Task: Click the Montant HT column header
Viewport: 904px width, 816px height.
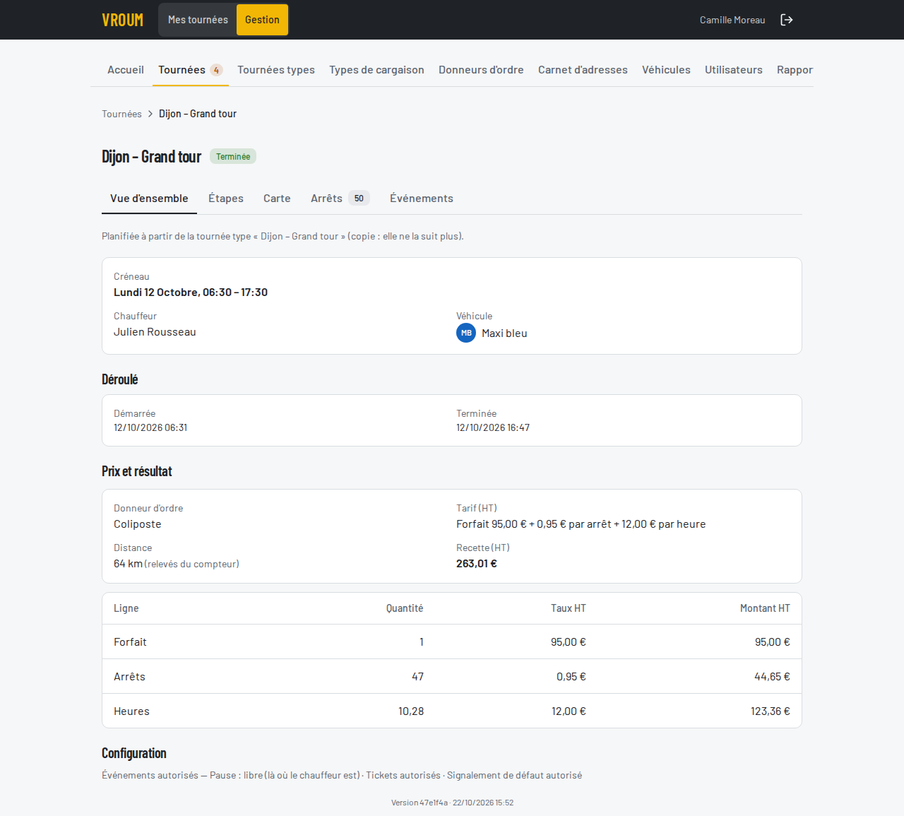Action: point(765,608)
